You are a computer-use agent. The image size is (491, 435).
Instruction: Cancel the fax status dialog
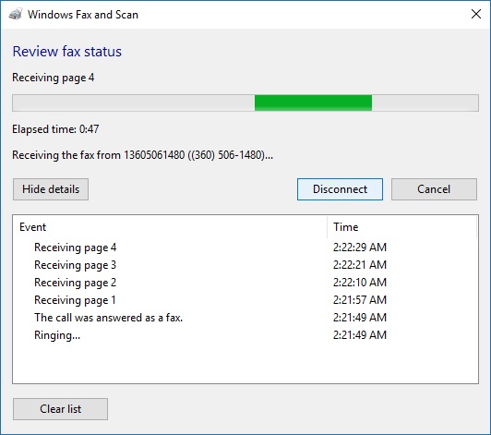pyautogui.click(x=434, y=189)
